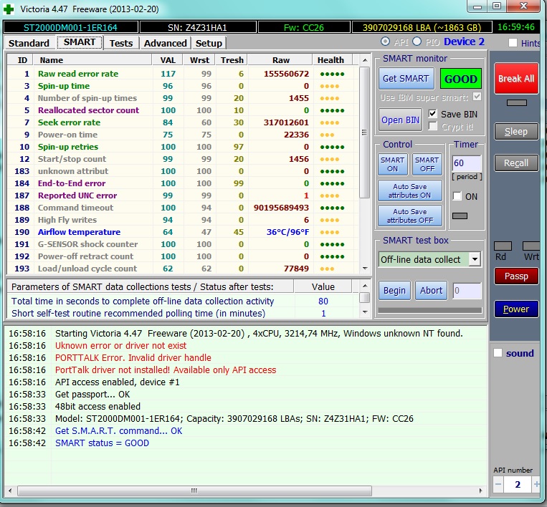
Task: Click the green GOOD status indicator
Action: 460,79
